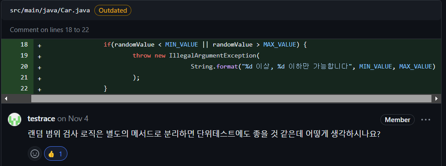The image size is (446, 166).
Task: Click 'Comment on lines 18 to 22' text
Action: [49, 30]
